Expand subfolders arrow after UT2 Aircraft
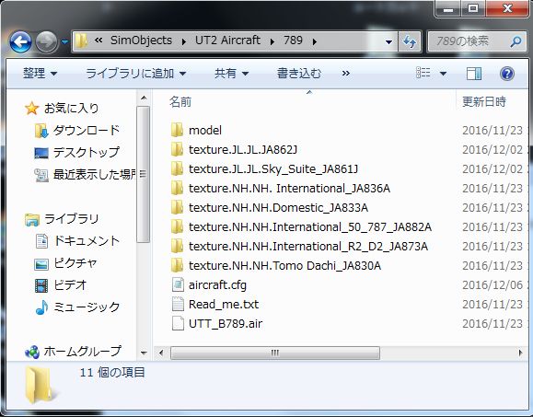This screenshot has width=533, height=417. (x=272, y=41)
